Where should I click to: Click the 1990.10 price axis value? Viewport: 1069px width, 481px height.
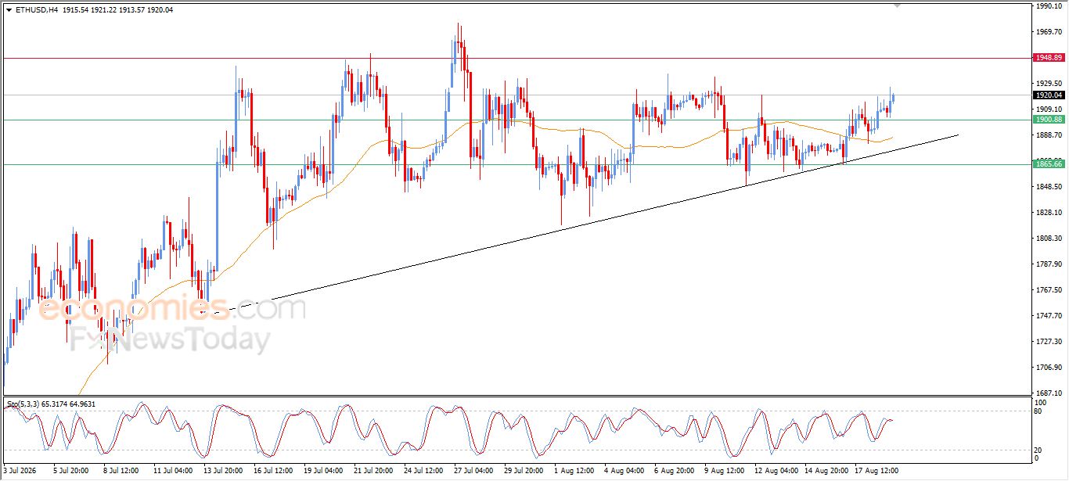(x=1049, y=6)
